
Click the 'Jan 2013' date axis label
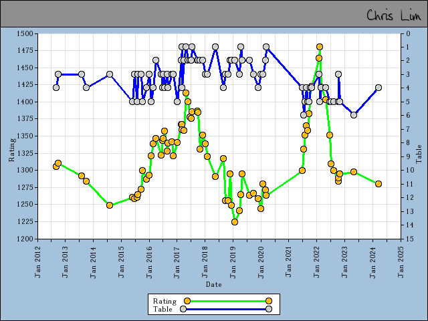pos(65,262)
